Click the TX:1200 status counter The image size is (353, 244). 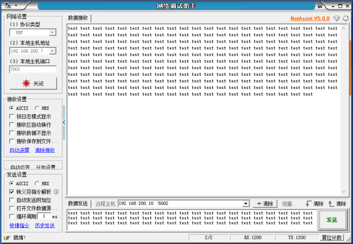[x=297, y=237]
